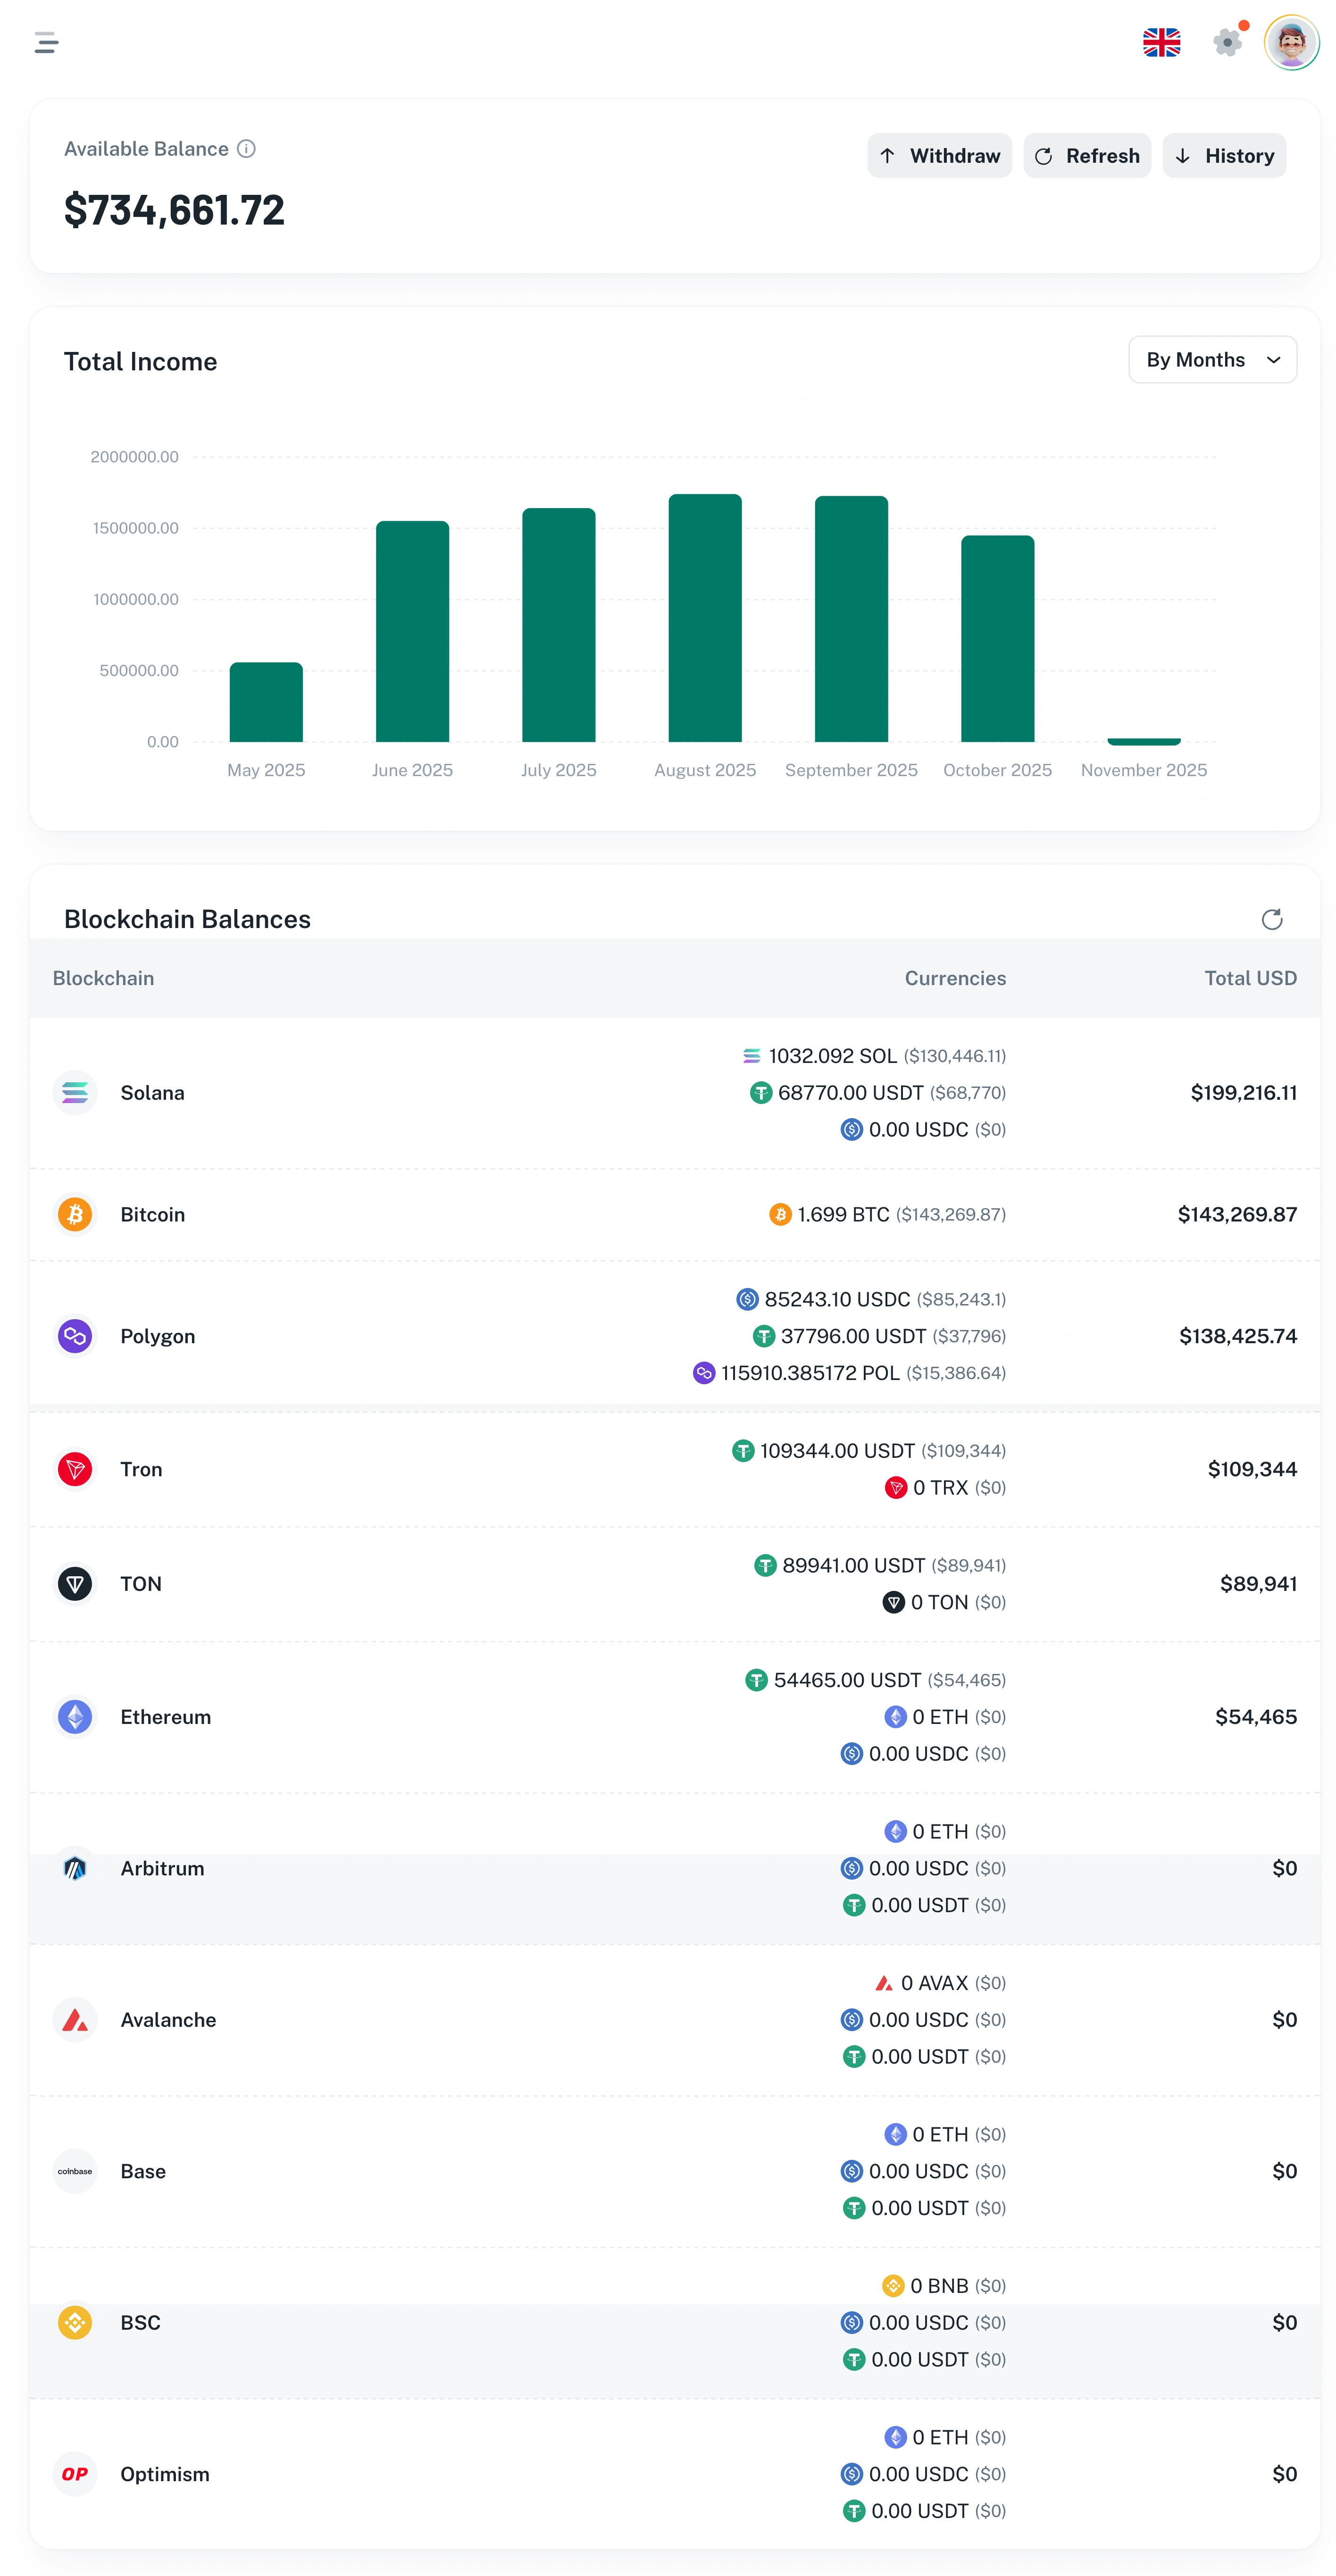
Task: Click the UK flag language selector
Action: 1161,43
